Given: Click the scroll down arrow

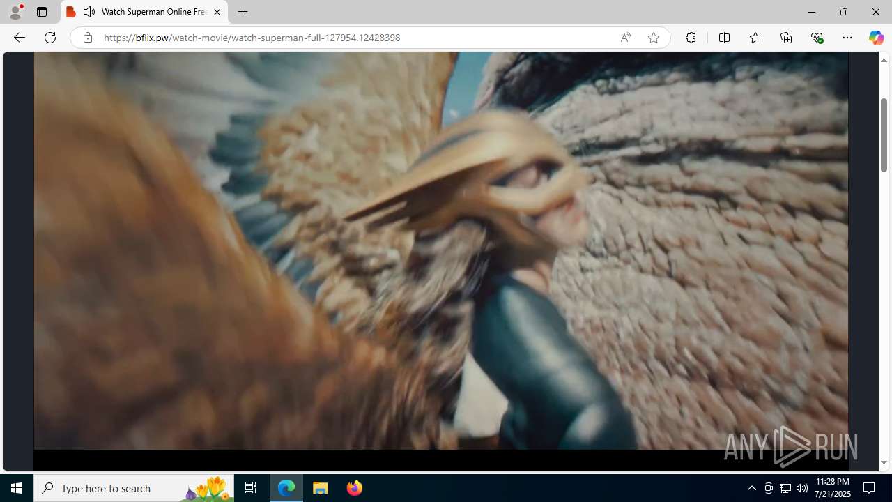Looking at the screenshot, I should coord(884,463).
